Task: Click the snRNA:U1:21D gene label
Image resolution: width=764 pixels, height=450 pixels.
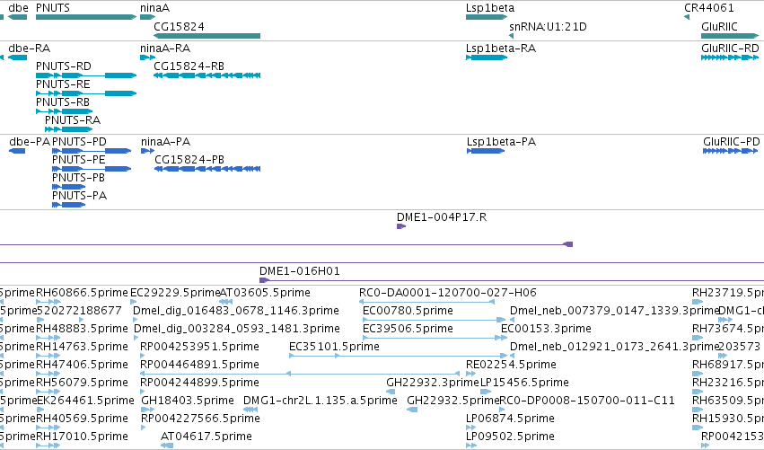Action: coord(548,26)
